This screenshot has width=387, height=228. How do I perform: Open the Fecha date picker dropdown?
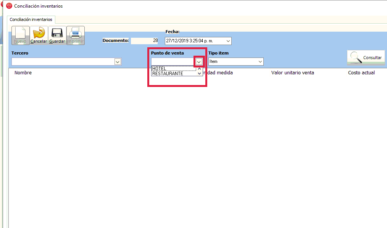(x=228, y=41)
